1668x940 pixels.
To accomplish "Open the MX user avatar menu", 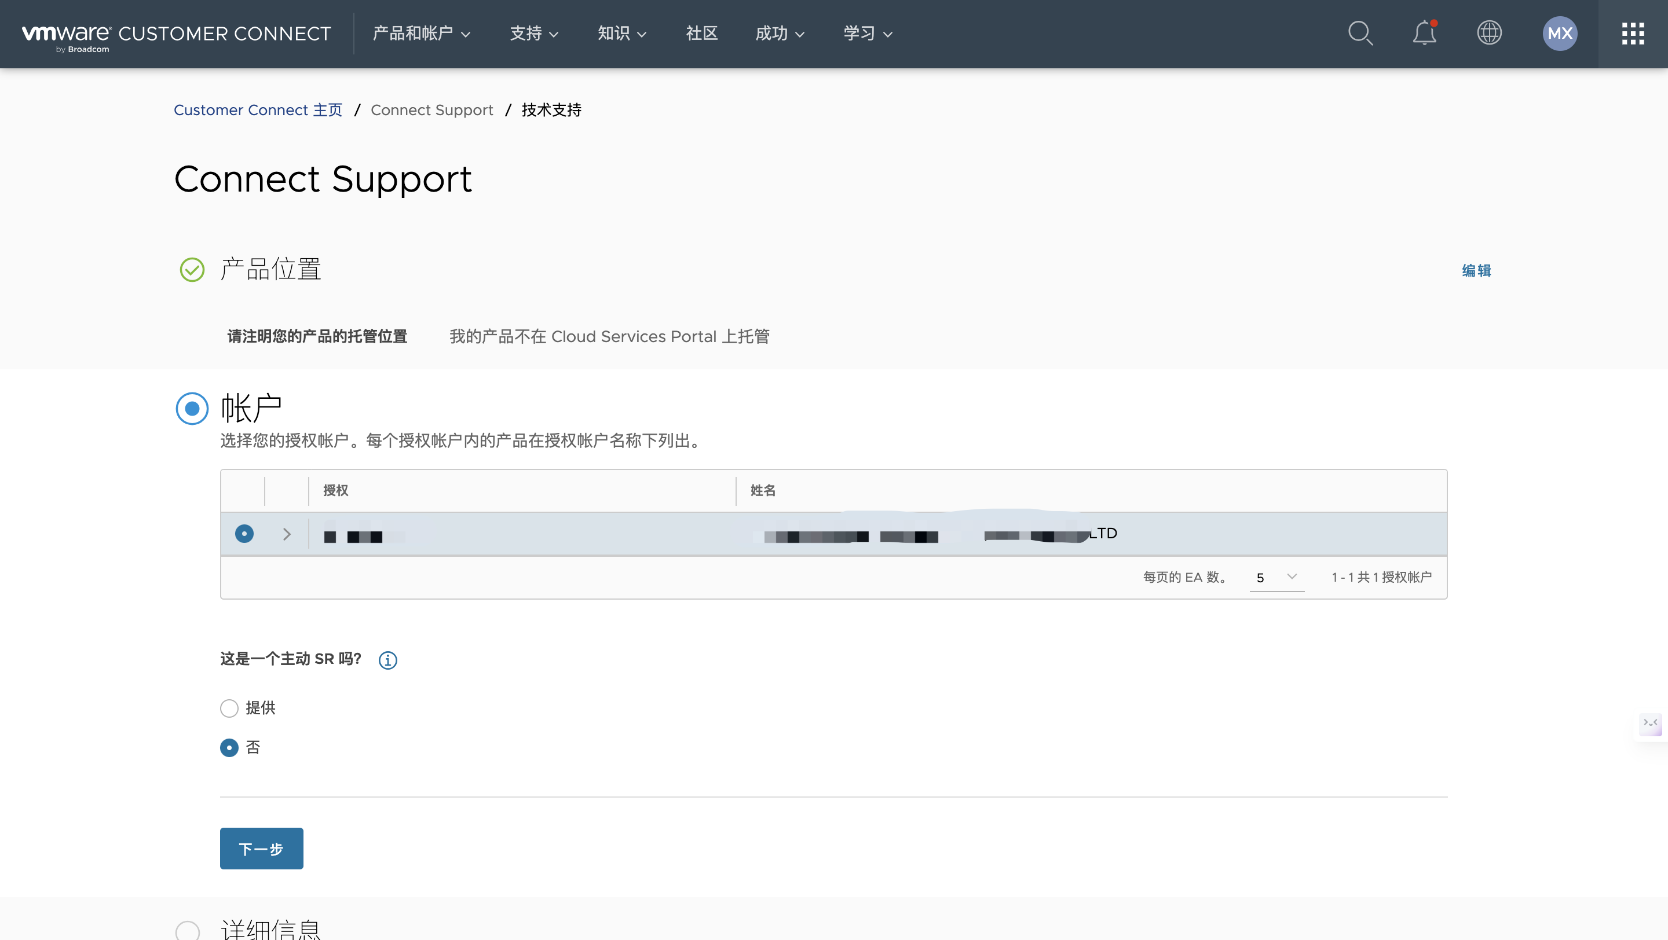I will (x=1560, y=34).
